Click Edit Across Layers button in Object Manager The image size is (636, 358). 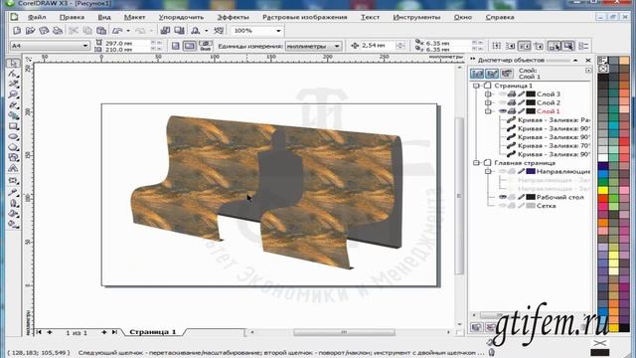492,74
